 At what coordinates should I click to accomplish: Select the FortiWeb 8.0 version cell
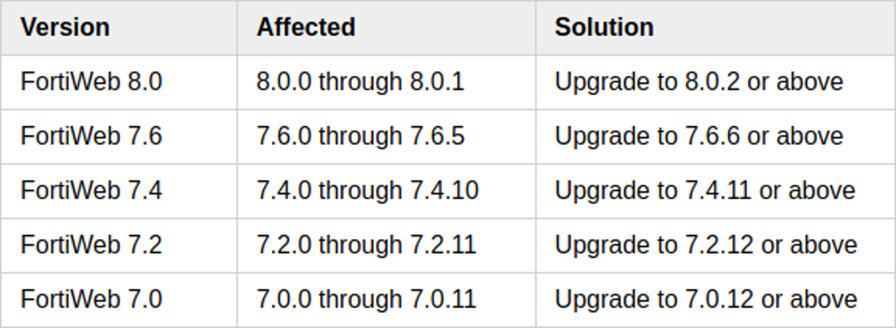(91, 82)
